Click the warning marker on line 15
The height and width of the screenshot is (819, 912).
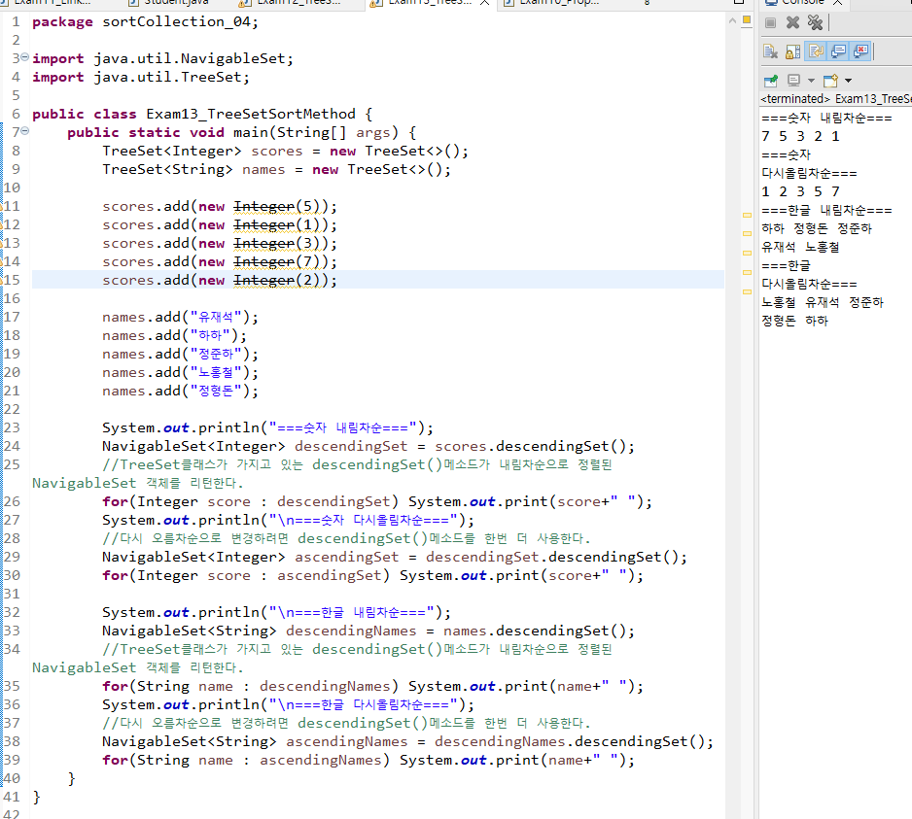point(2,280)
